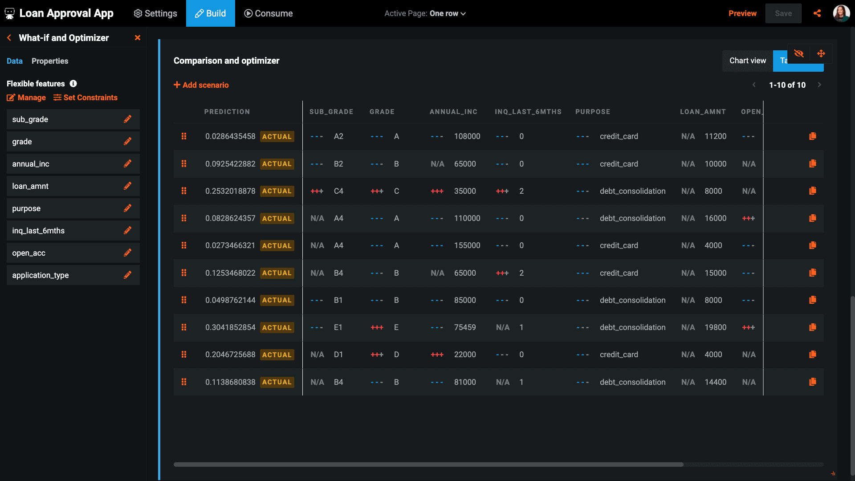Click annual income value 75459
The image size is (855, 481).
(465, 327)
